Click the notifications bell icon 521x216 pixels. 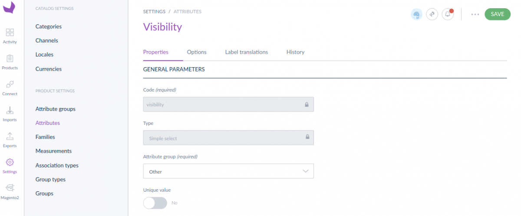[x=448, y=14]
